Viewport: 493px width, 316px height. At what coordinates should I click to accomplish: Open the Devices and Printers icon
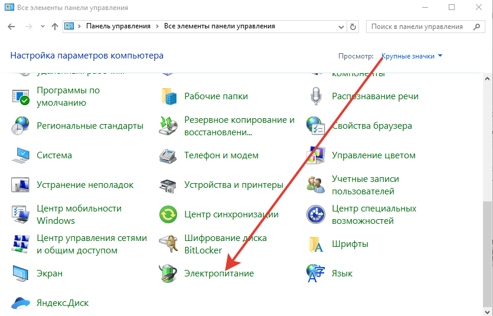[x=168, y=185]
